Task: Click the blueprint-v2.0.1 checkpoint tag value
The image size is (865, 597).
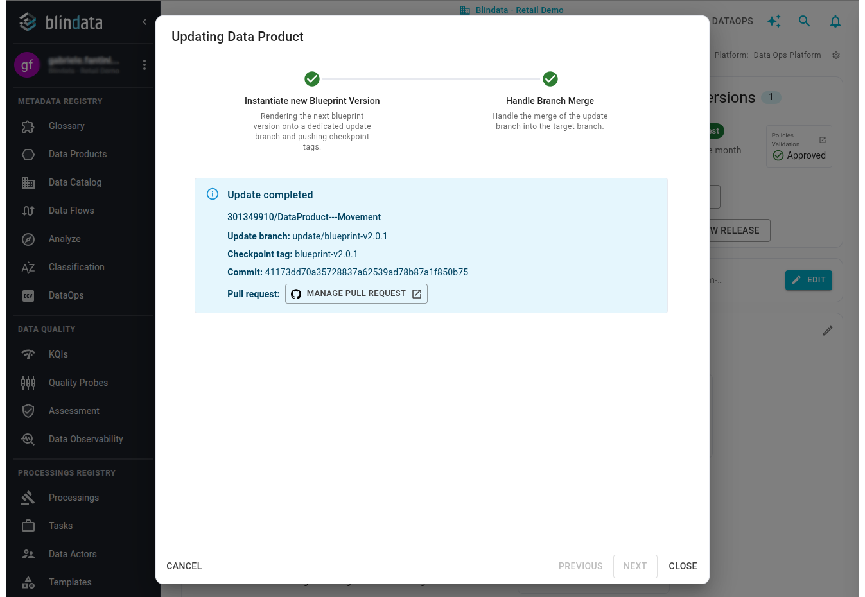Action: [x=326, y=254]
